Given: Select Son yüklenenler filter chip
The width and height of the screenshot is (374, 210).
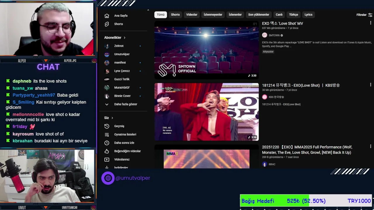Looking at the screenshot, I should click(259, 15).
